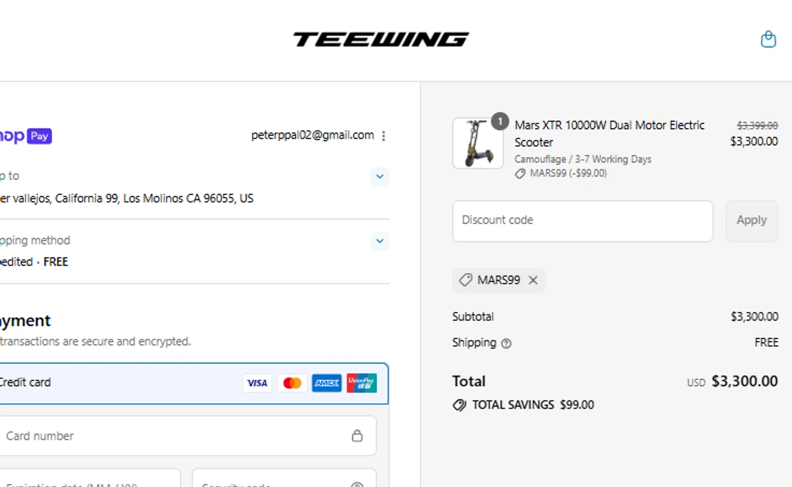
Task: Click the Subtotal $3,300.00 value
Action: (755, 317)
